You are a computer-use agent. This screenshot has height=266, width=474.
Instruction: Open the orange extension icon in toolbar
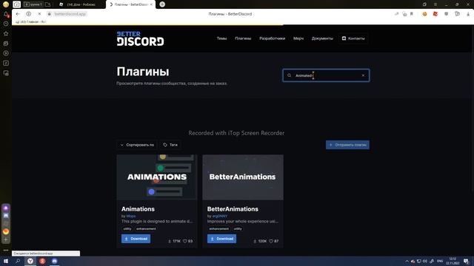424,14
